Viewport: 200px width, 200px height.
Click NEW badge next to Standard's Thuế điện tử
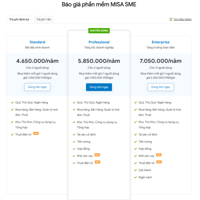36,134
